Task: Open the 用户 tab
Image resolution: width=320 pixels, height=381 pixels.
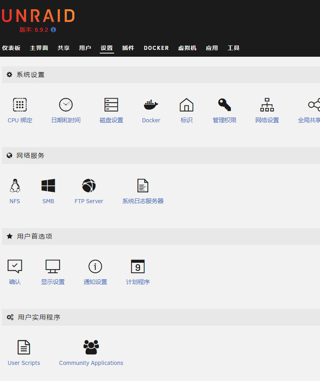Action: tap(85, 48)
